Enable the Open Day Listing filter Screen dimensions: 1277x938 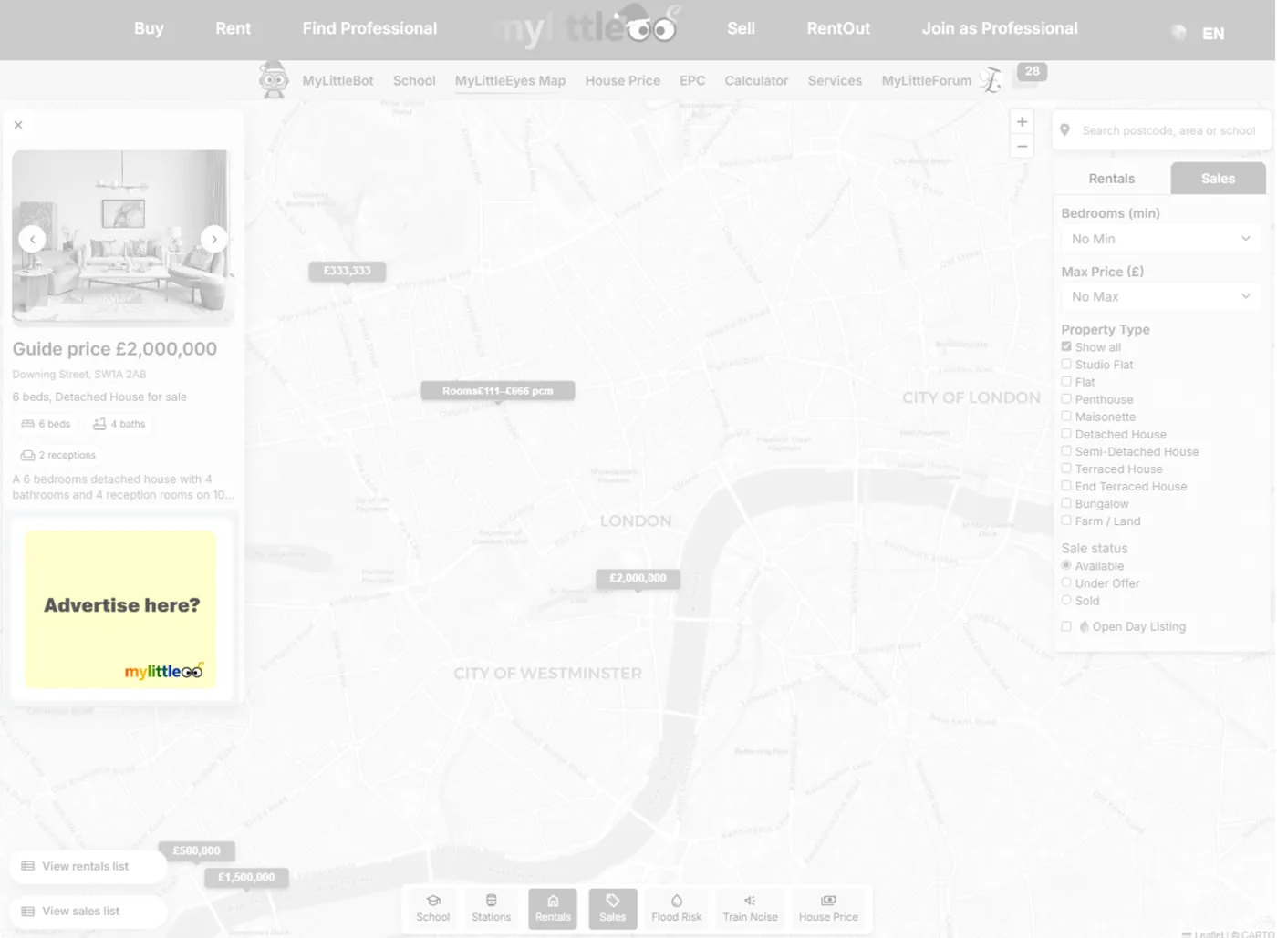pos(1066,626)
